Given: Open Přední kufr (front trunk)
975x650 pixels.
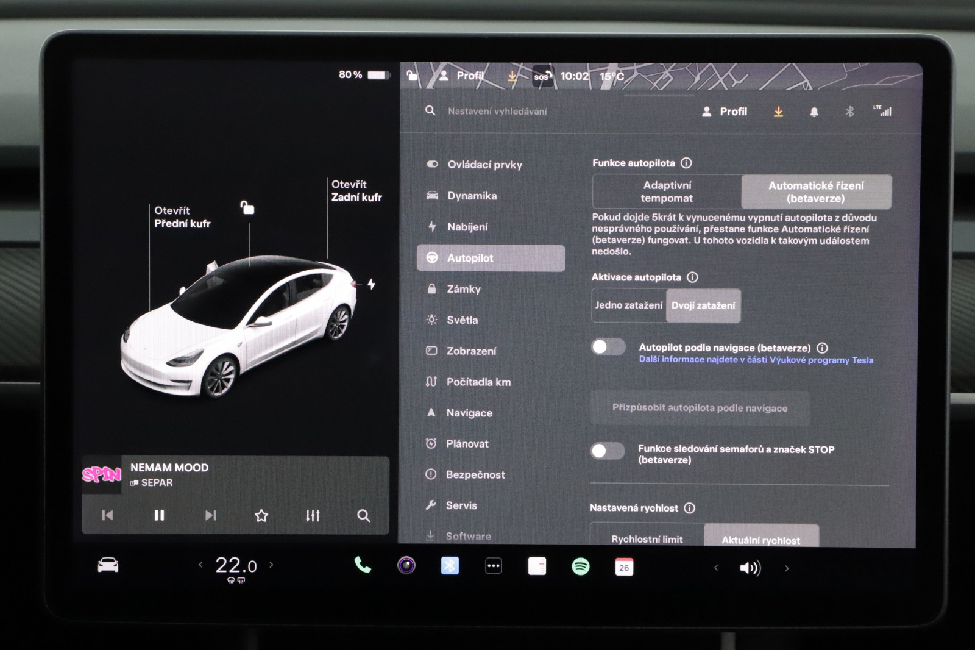Looking at the screenshot, I should click(182, 217).
